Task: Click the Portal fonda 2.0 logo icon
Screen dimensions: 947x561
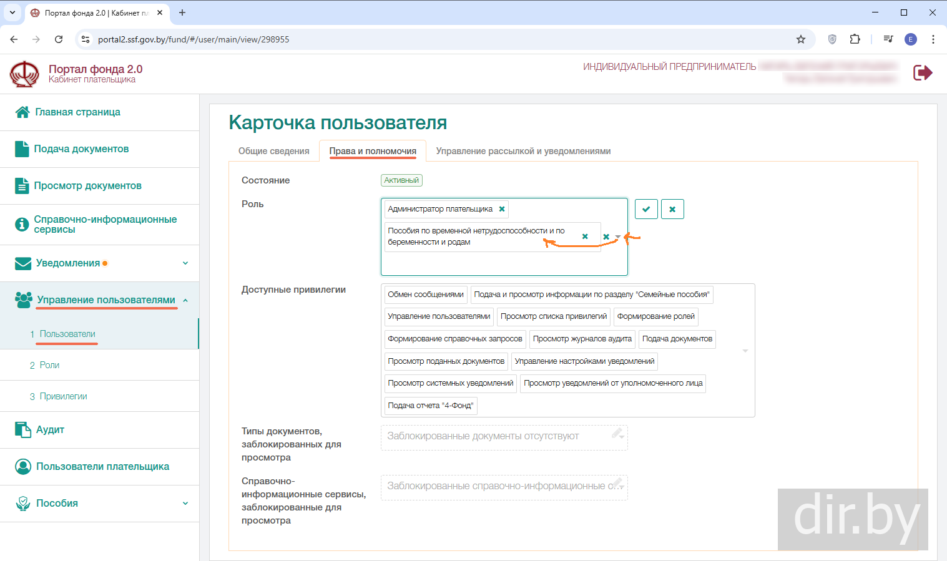Action: pyautogui.click(x=24, y=74)
